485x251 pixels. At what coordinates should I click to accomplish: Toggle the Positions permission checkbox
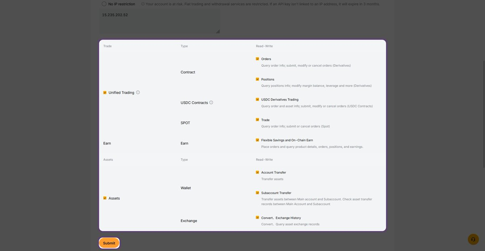point(257,79)
